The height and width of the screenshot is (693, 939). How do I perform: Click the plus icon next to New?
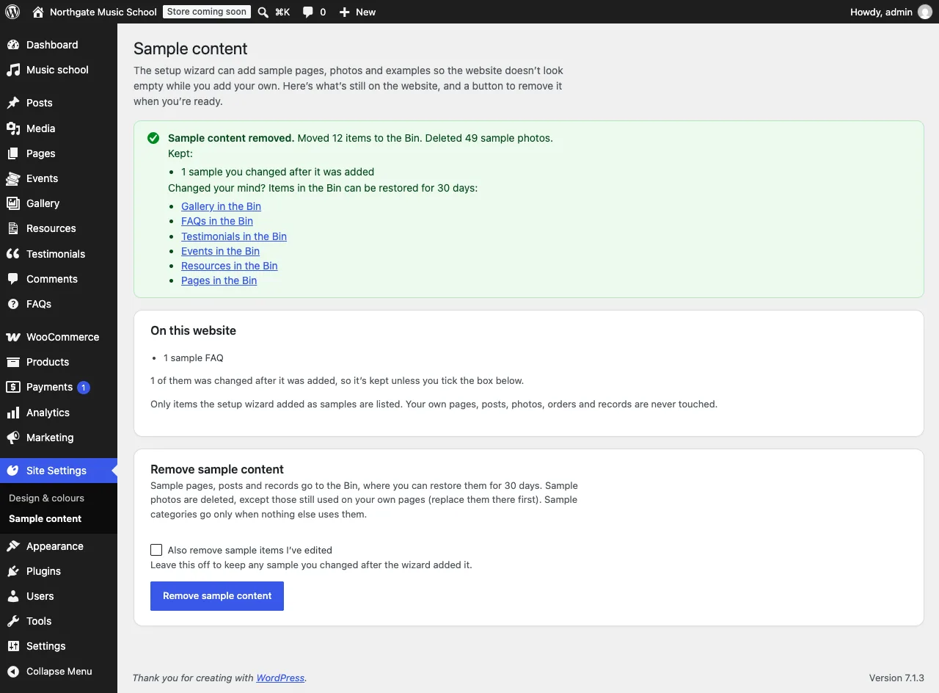344,12
